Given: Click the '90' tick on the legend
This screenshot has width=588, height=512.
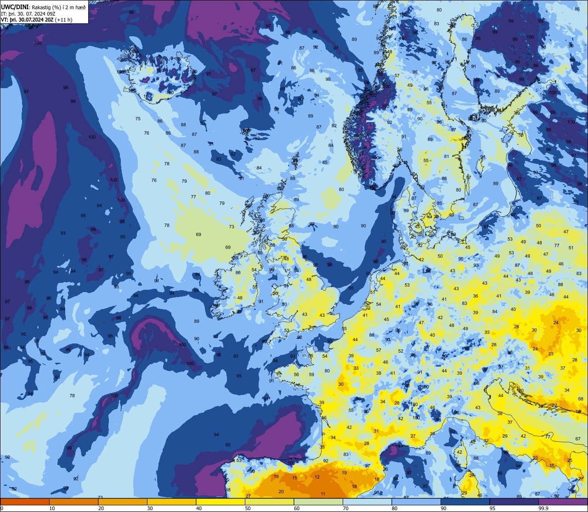Looking at the screenshot, I should (x=443, y=508).
